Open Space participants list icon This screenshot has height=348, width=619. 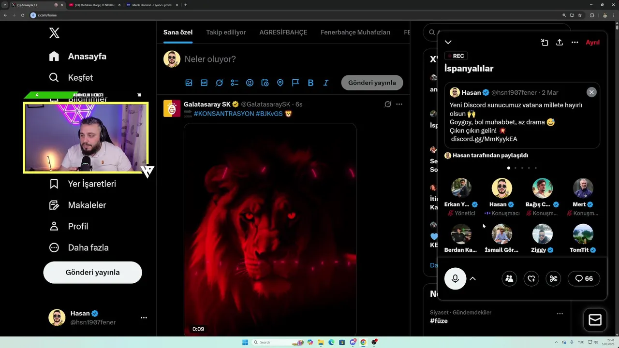tap(509, 278)
